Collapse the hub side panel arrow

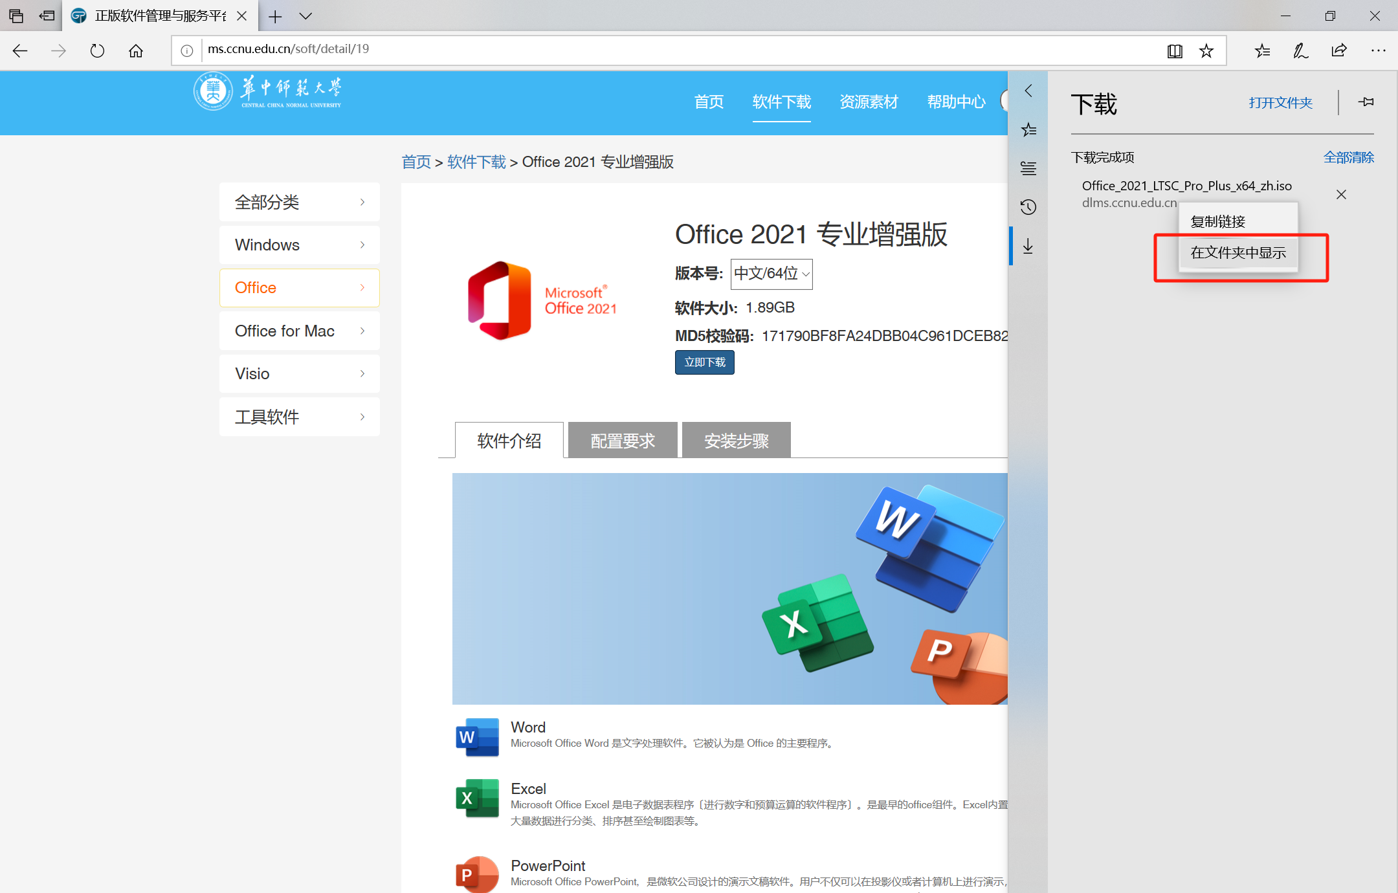[x=1028, y=91]
